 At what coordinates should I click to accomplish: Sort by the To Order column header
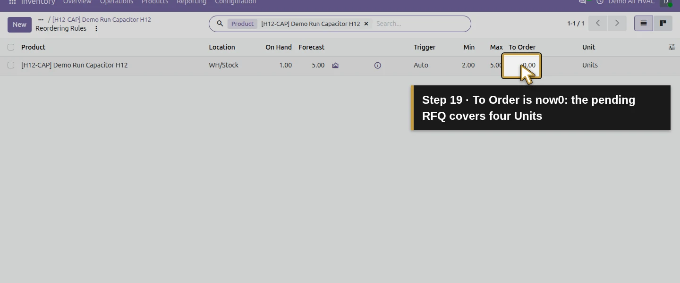click(x=522, y=47)
